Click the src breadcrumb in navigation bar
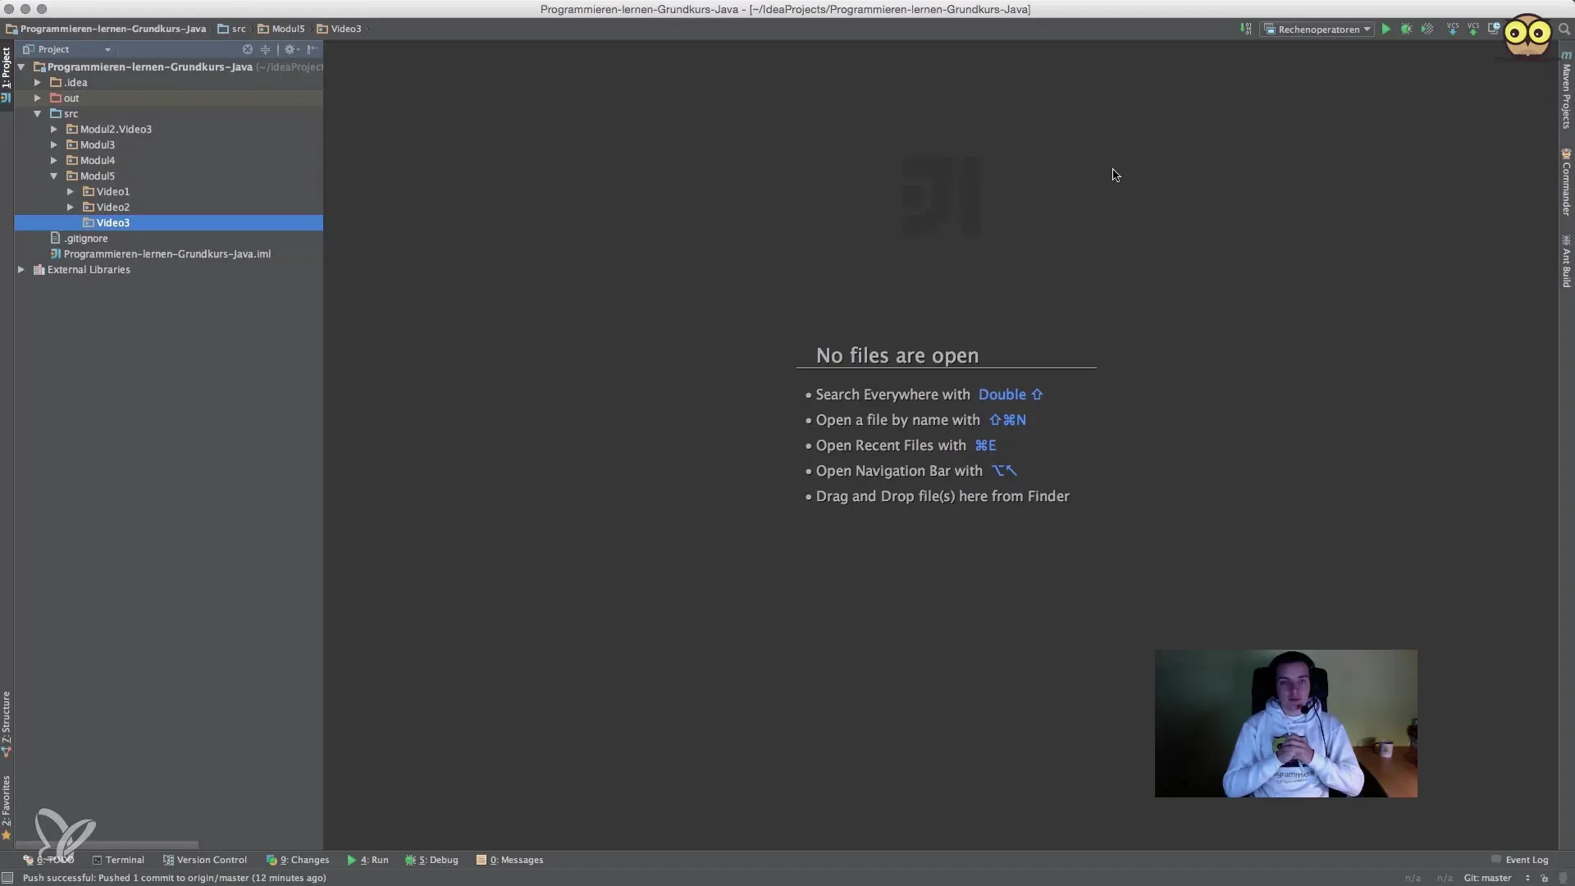Screen dimensions: 1575x886 point(231,29)
